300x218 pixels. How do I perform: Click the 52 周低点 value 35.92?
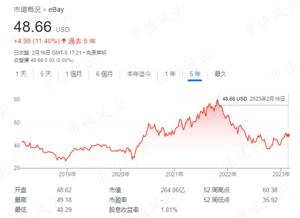tap(270, 200)
